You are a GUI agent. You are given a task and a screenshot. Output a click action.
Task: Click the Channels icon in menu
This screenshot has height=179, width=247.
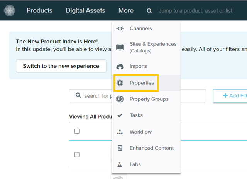click(x=120, y=28)
